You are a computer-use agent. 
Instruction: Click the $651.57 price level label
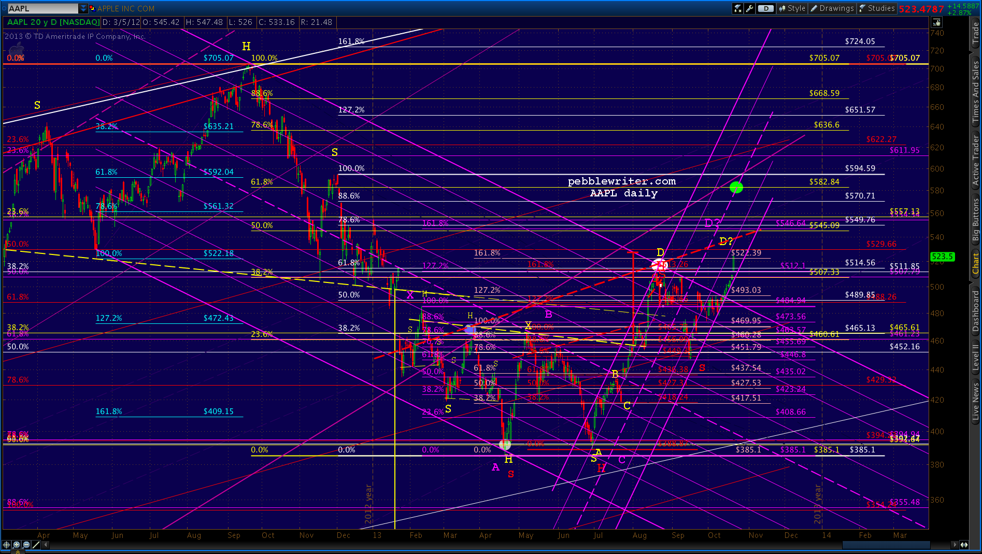point(860,110)
